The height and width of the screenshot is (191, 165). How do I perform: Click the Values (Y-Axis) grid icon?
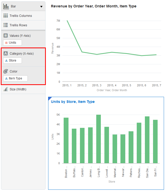click(6, 35)
